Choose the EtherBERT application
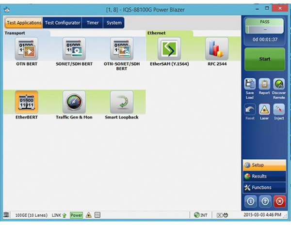 [26, 102]
